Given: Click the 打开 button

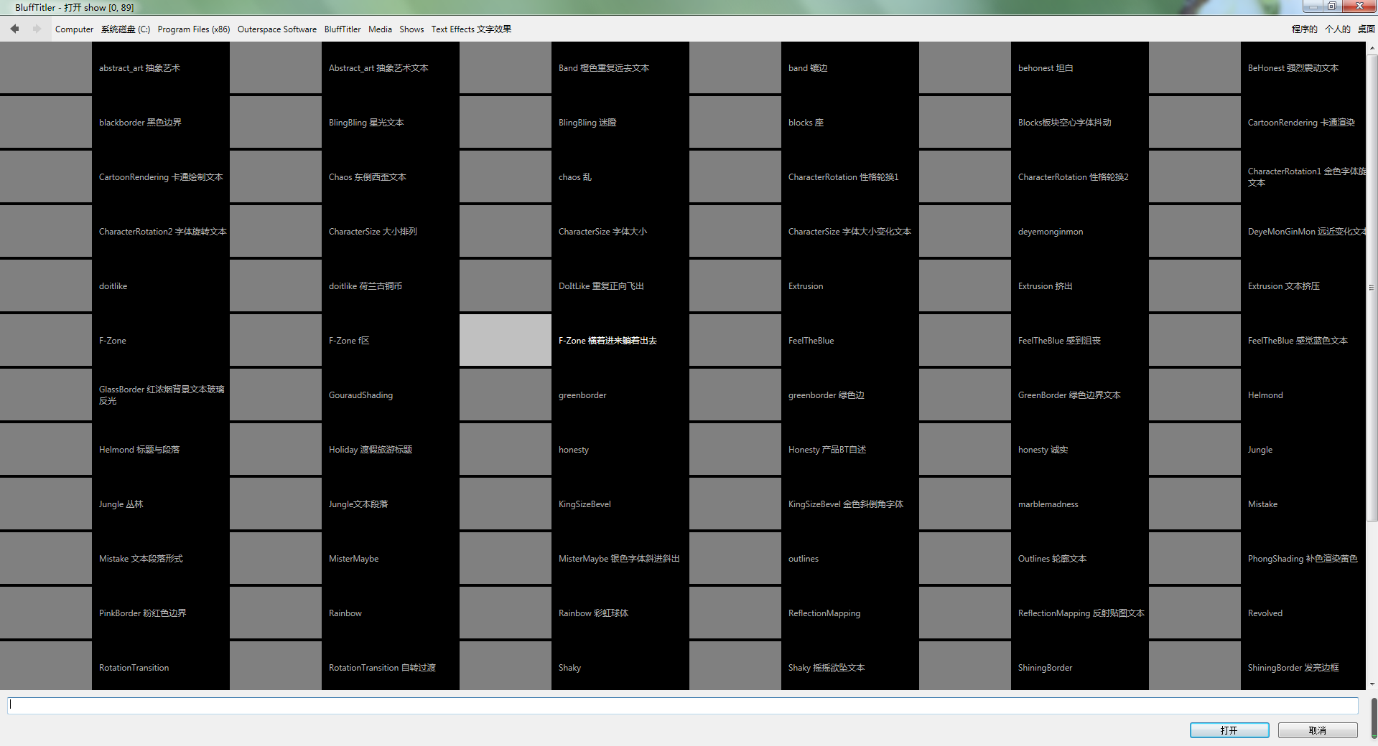Looking at the screenshot, I should pos(1229,730).
